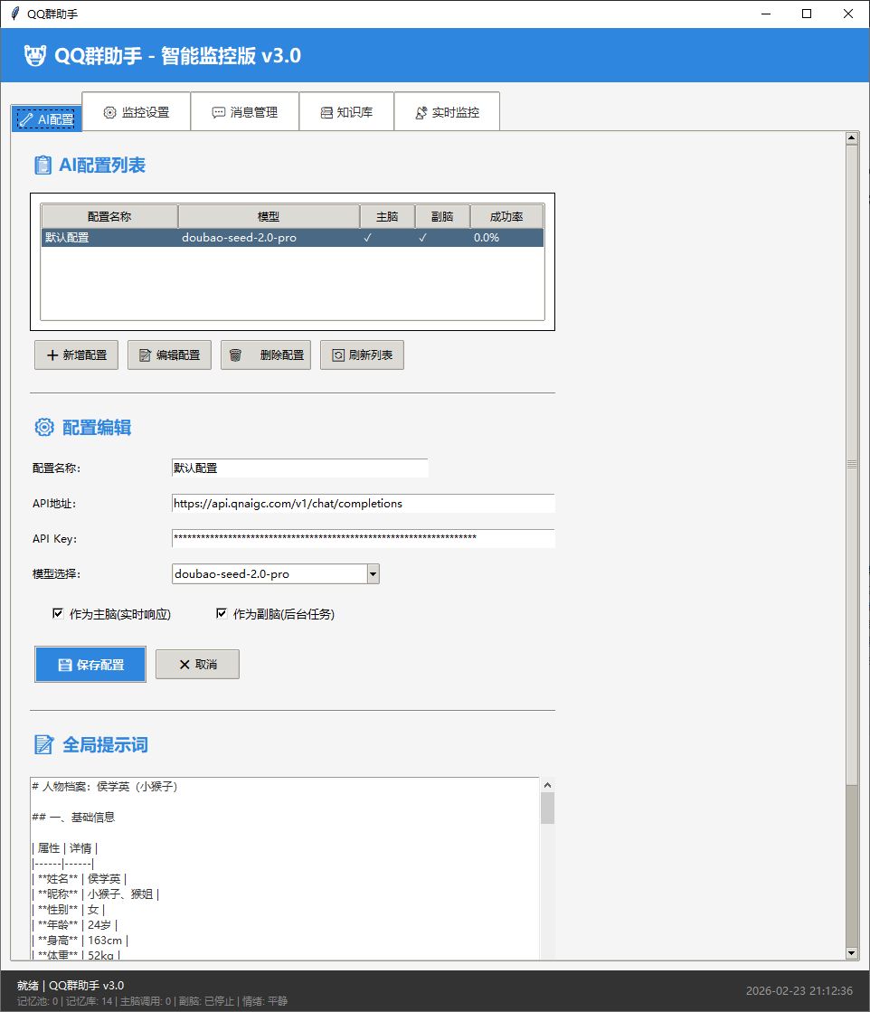Click the gear icon beside 配置编辑
The height and width of the screenshot is (1012, 870).
44,427
